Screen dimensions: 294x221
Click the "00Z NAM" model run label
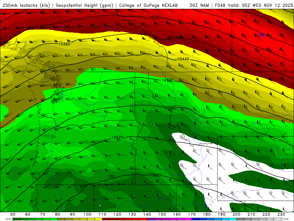[x=199, y=5]
